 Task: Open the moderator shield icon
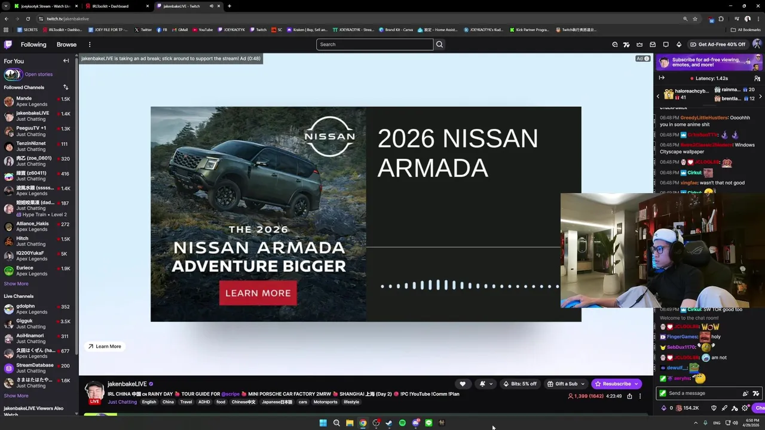coord(714,408)
